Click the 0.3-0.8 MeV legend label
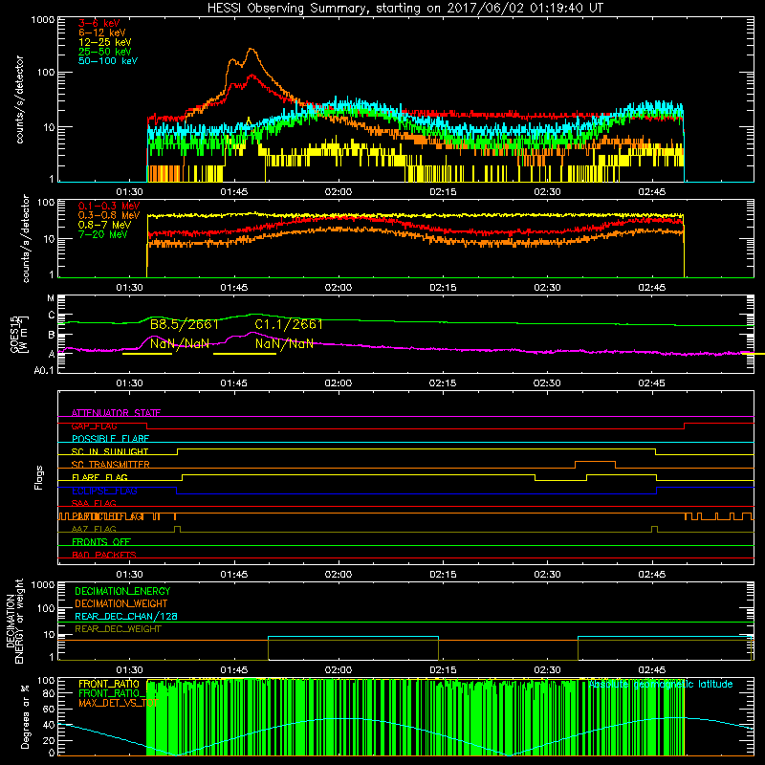This screenshot has width=765, height=765. (109, 215)
